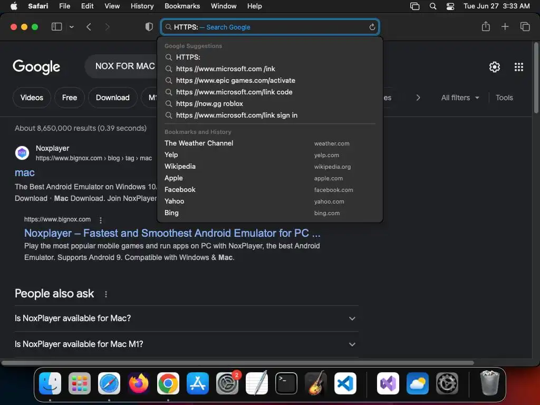Image resolution: width=540 pixels, height=405 pixels.
Task: Select the suggestion 'microsoft.com/link code'
Action: [x=269, y=92]
